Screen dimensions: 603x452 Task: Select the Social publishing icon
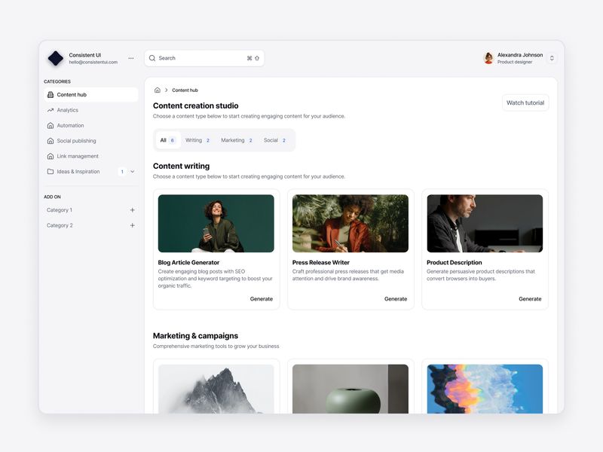point(49,141)
